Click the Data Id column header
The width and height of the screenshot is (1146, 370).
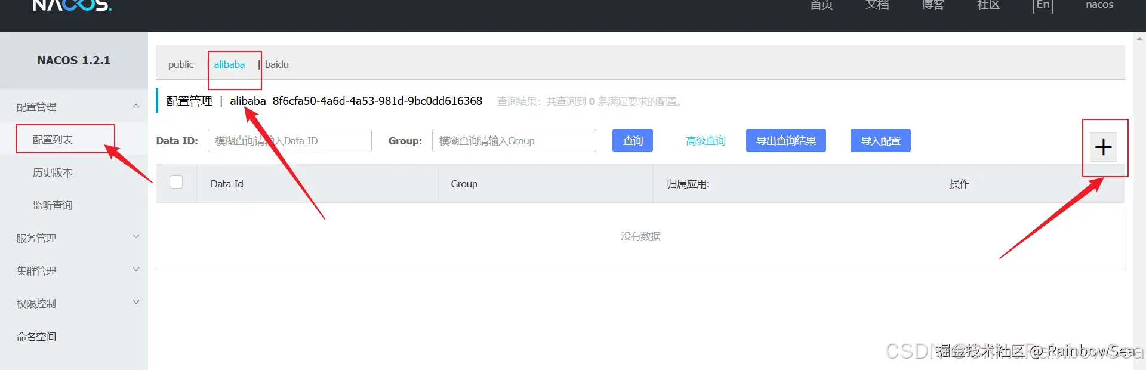[227, 184]
